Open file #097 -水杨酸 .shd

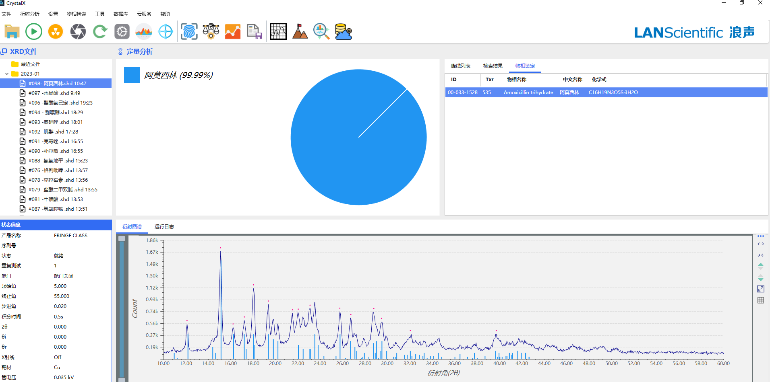click(x=54, y=93)
